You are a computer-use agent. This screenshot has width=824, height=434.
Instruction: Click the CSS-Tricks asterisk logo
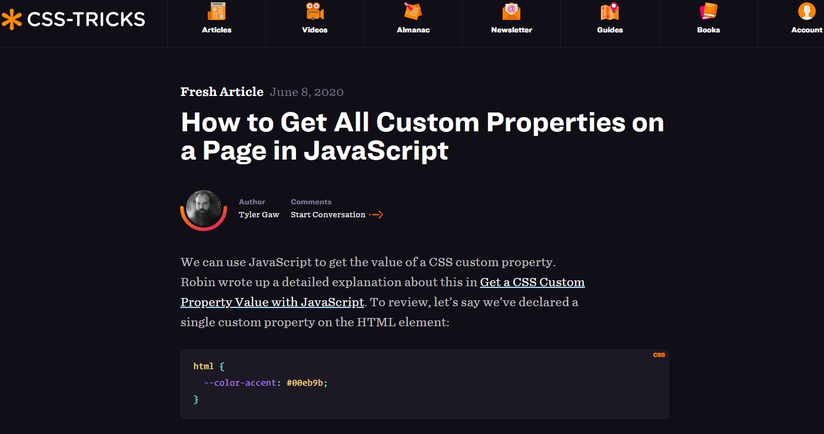13,18
